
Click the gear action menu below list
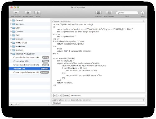pyautogui.click(x=17, y=104)
